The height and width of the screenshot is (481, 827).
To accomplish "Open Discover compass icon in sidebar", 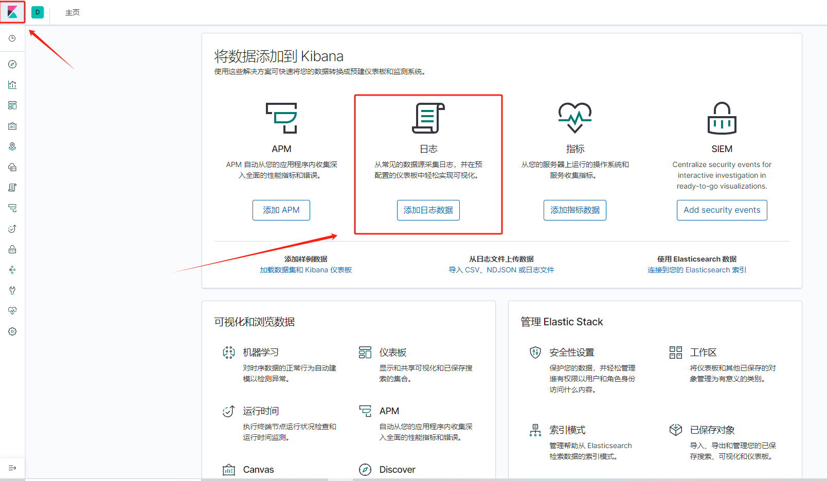I will 12,64.
